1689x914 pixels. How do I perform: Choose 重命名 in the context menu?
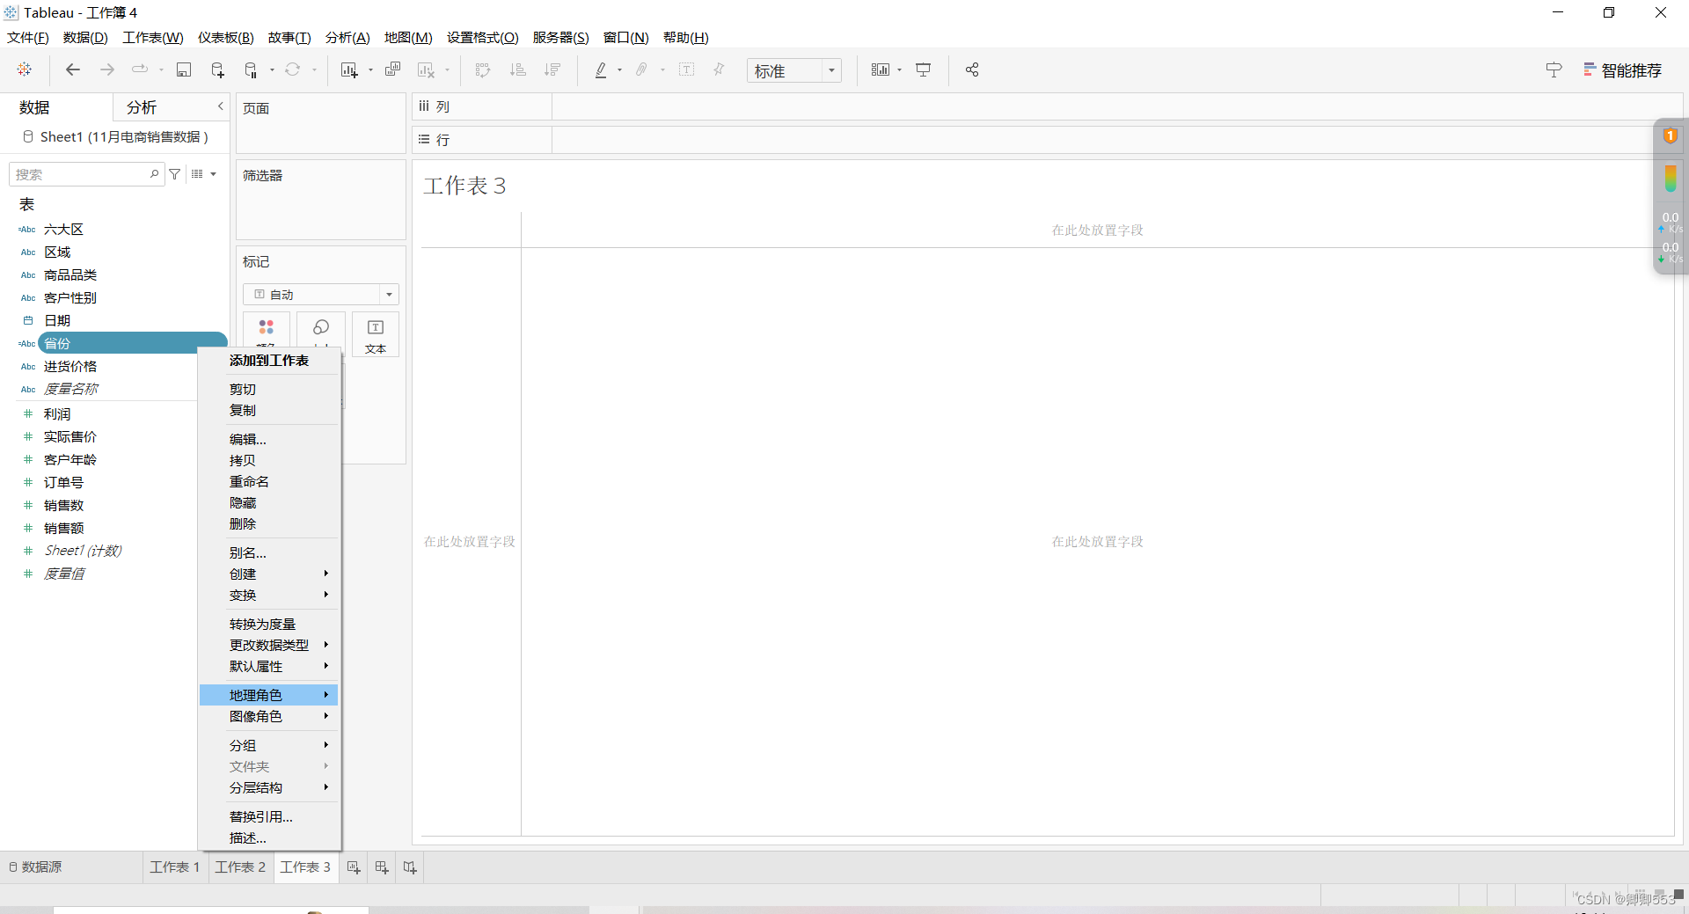tap(269, 481)
